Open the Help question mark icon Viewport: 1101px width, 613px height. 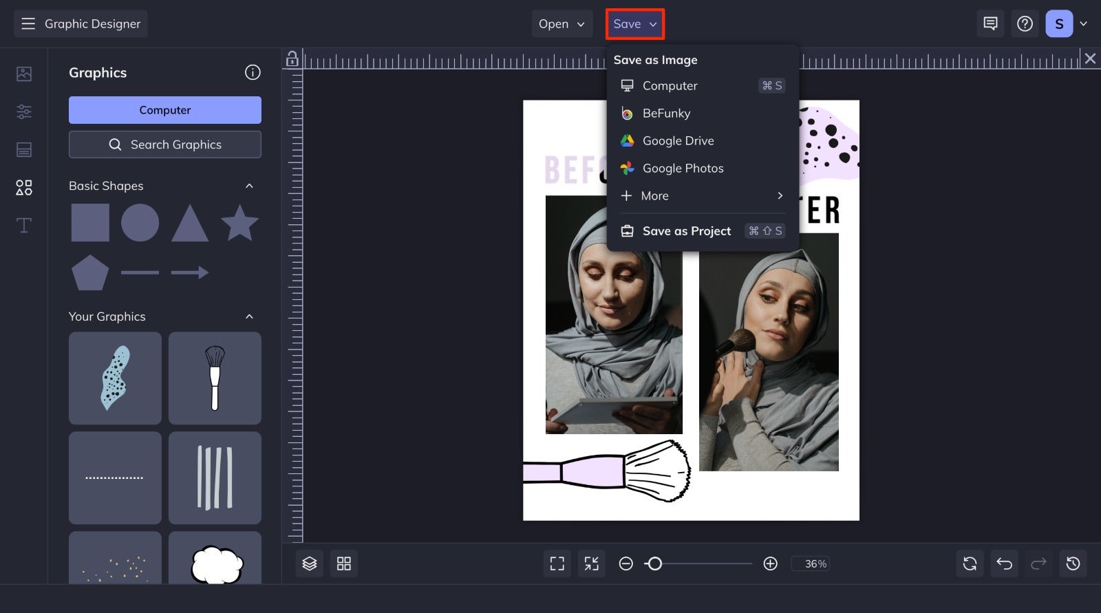[x=1025, y=24]
